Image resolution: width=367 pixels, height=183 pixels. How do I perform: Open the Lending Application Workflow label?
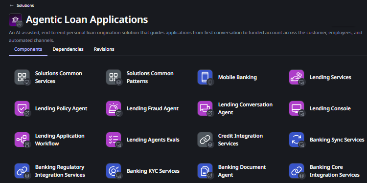(60, 140)
